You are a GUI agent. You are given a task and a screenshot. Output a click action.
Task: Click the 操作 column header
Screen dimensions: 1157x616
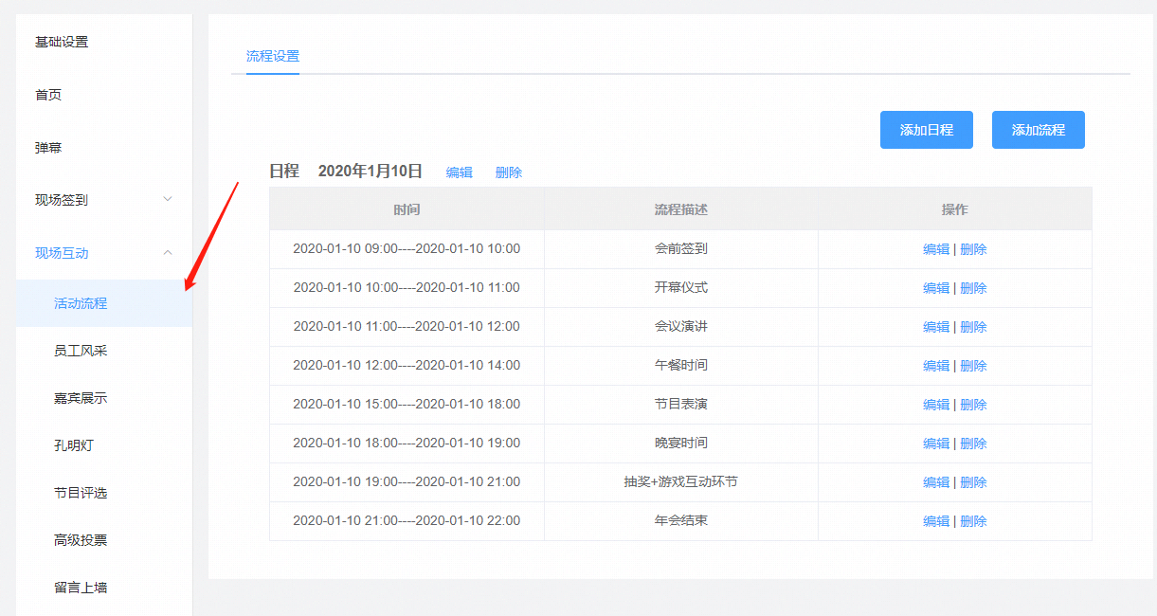tap(954, 209)
